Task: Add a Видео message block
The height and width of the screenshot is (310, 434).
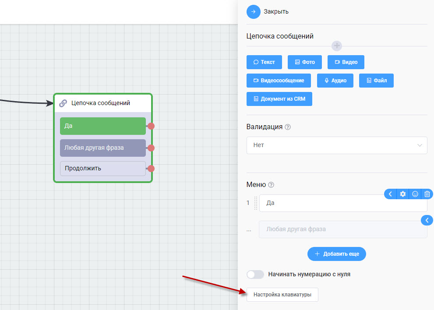Action: coord(346,62)
